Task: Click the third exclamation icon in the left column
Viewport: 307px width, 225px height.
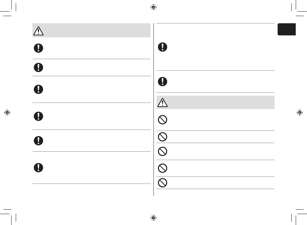Action: click(x=38, y=89)
